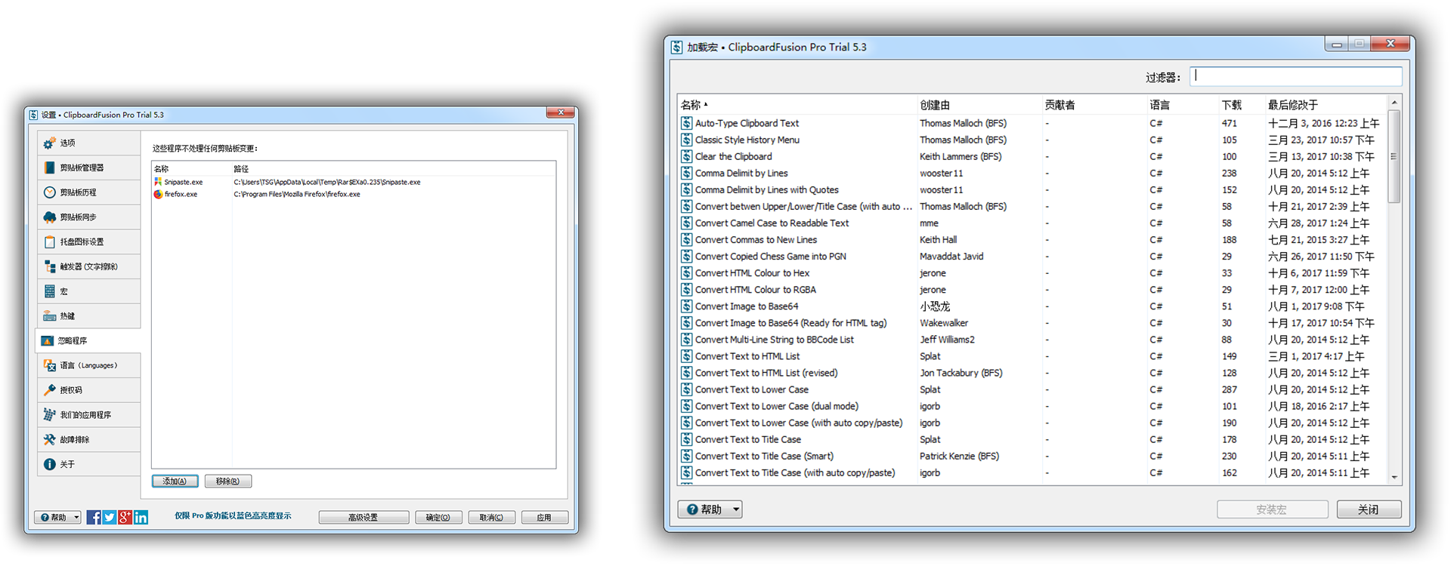
Task: Click the 仅限 Pro 版功能以蓝色高亮度显示 text
Action: click(x=233, y=516)
